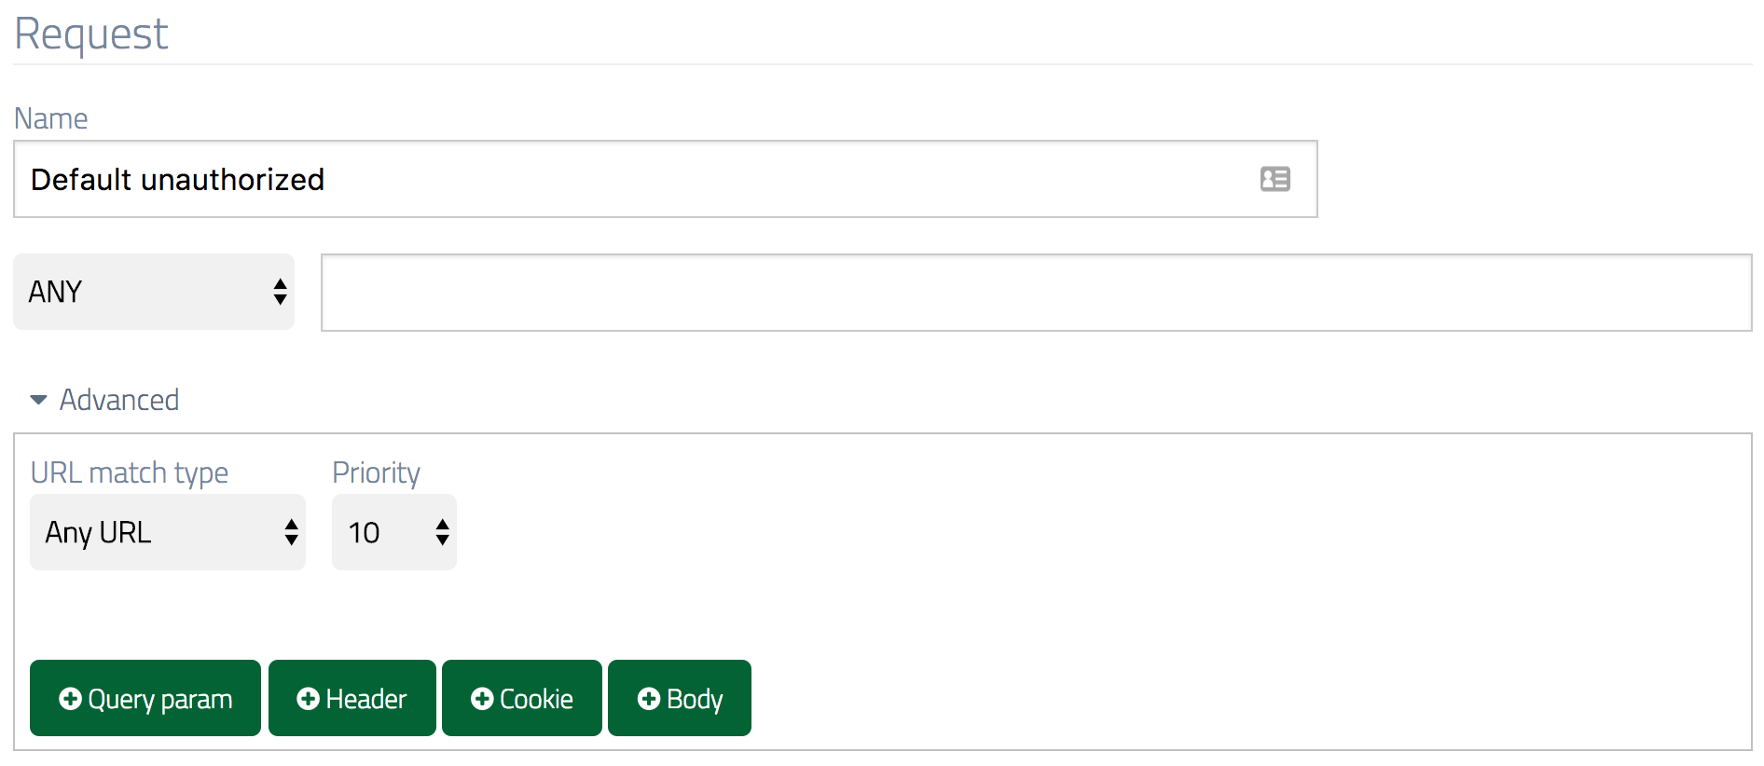Add a Query param

(x=145, y=698)
